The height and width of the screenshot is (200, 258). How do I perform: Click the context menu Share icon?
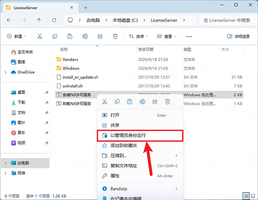click(x=155, y=102)
